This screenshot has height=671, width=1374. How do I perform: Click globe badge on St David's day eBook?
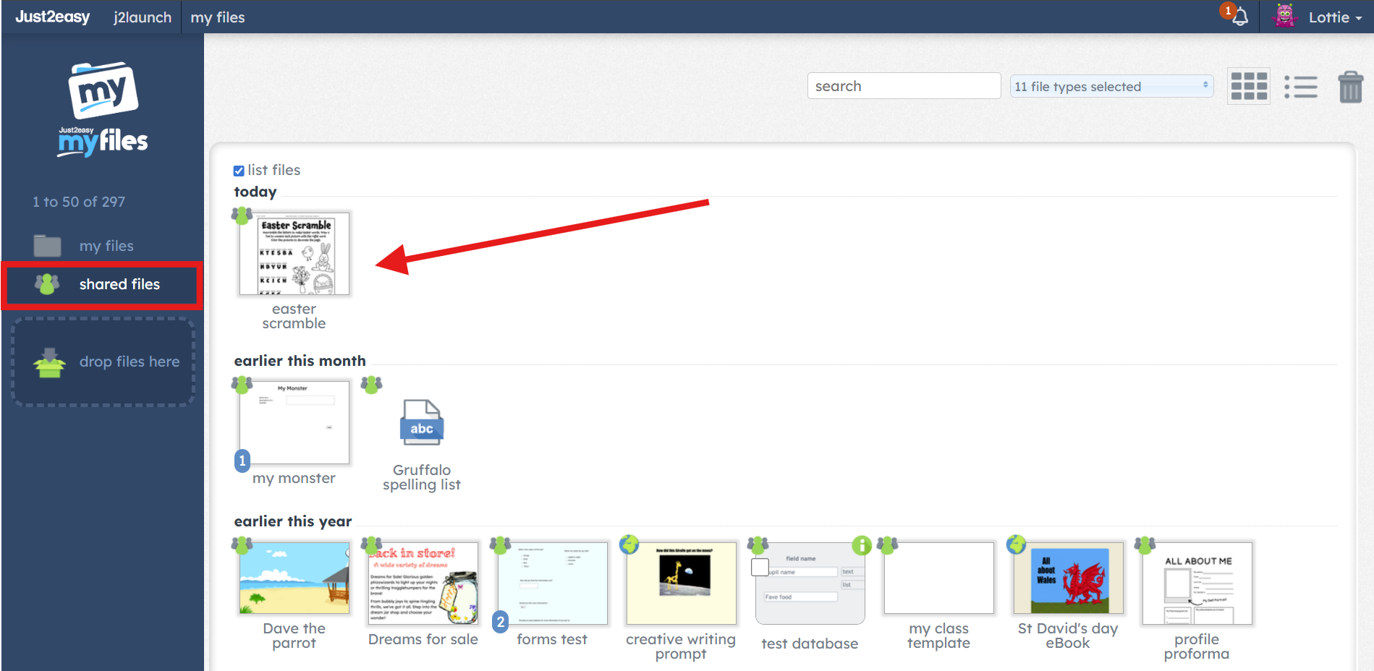coord(1016,544)
